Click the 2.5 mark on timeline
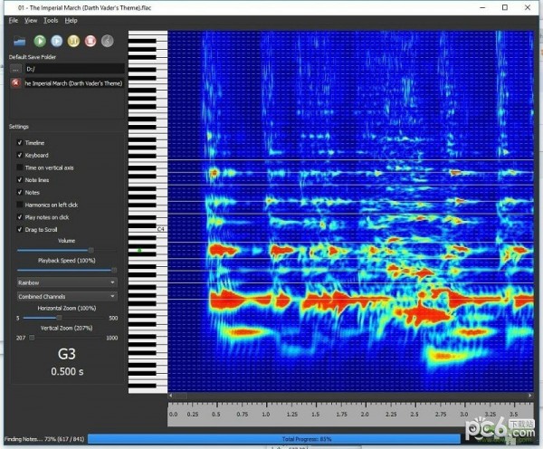The height and width of the screenshot is (449, 543). [414, 414]
